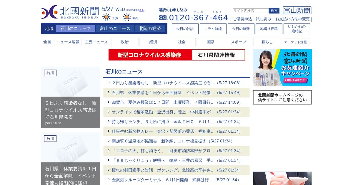Screen dimensions: 353x185
Task: Open article 憧れの村田選手と対話
Action: 176,170
